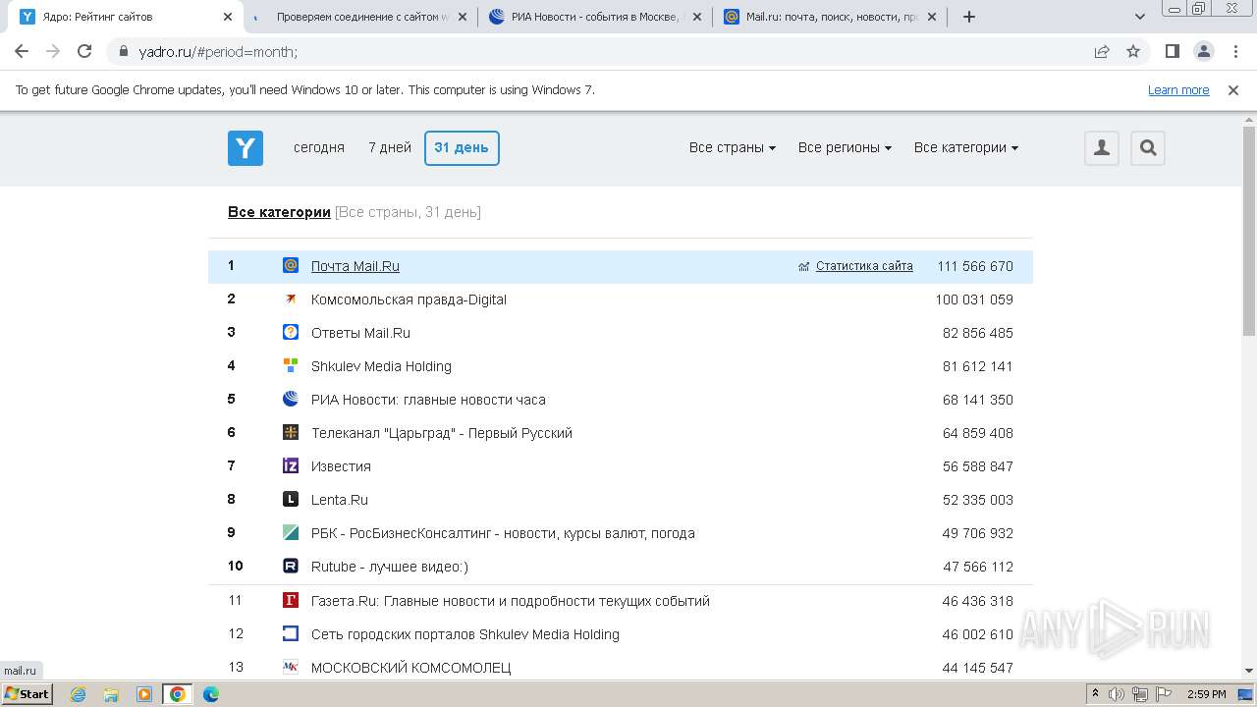Click the Ответы Mail.Ru favicon
Screen dimensions: 1257x707
(x=291, y=332)
